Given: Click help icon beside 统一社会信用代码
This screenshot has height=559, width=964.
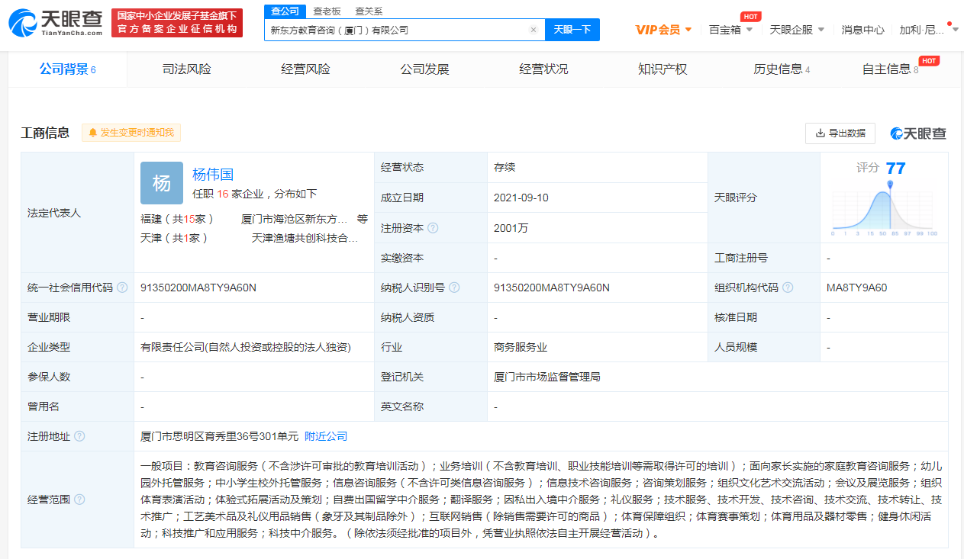Looking at the screenshot, I should click(x=122, y=288).
